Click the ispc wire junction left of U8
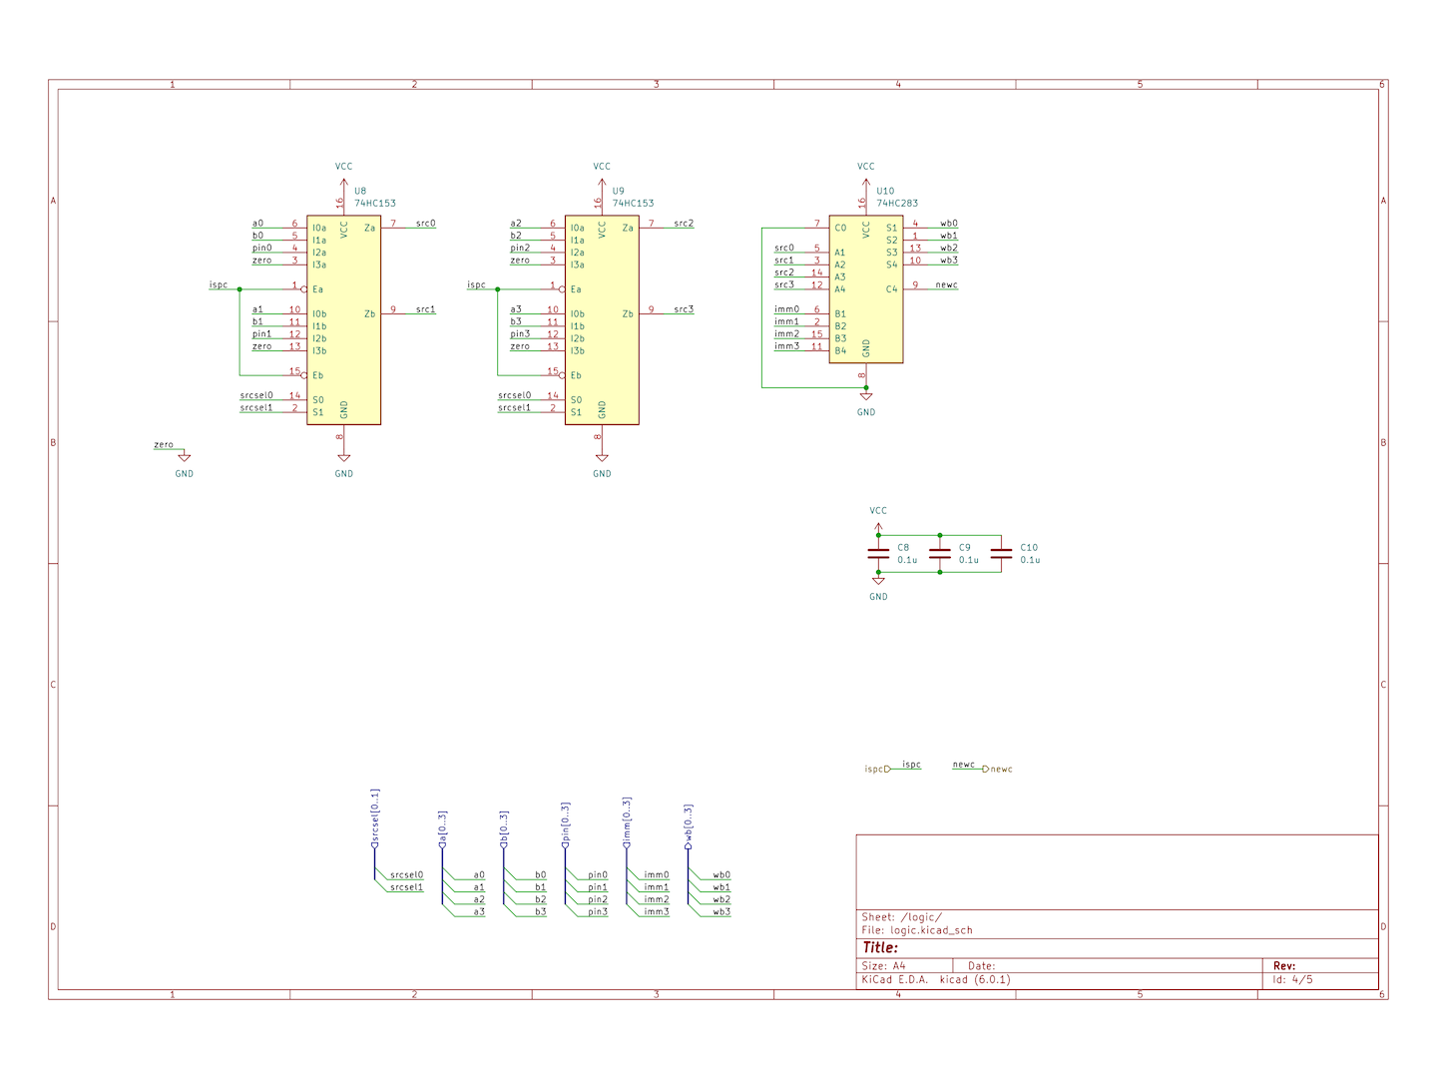The width and height of the screenshot is (1437, 1078). 239,289
